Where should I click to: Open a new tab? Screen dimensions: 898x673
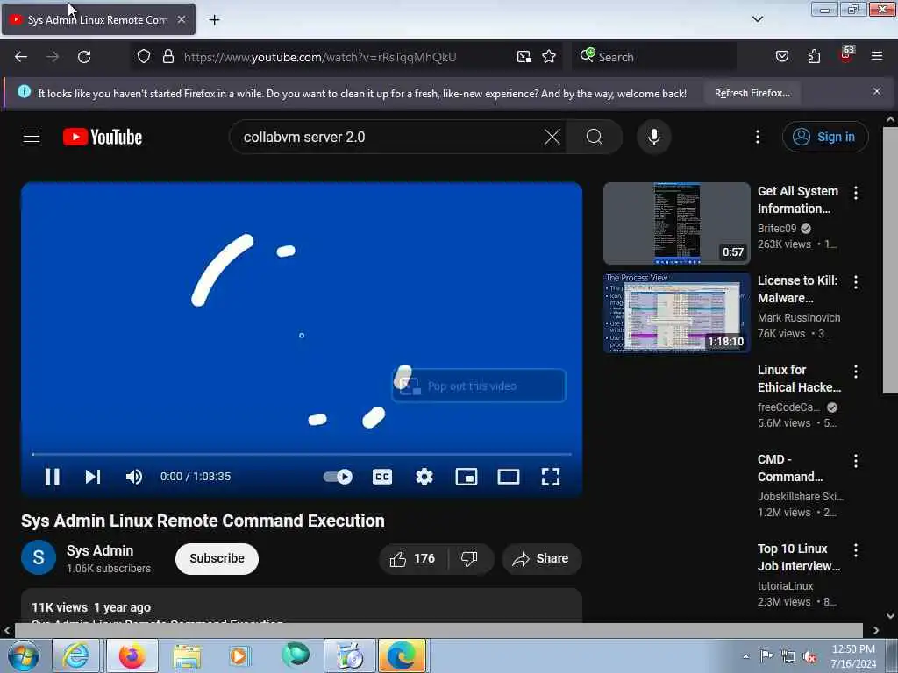(214, 20)
